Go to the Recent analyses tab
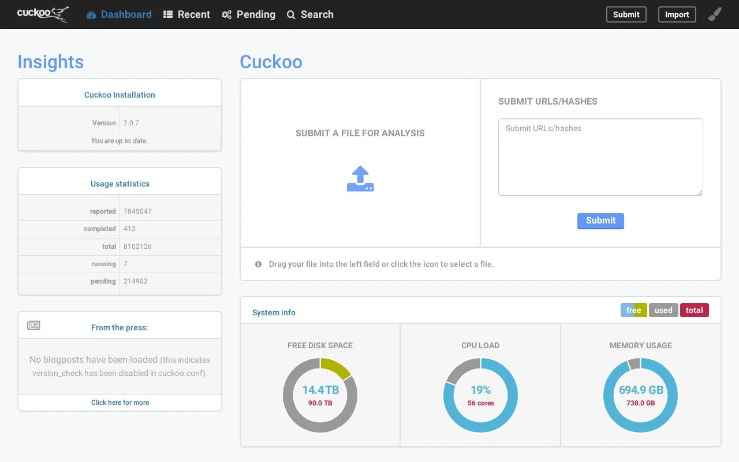The width and height of the screenshot is (739, 462). coord(186,14)
